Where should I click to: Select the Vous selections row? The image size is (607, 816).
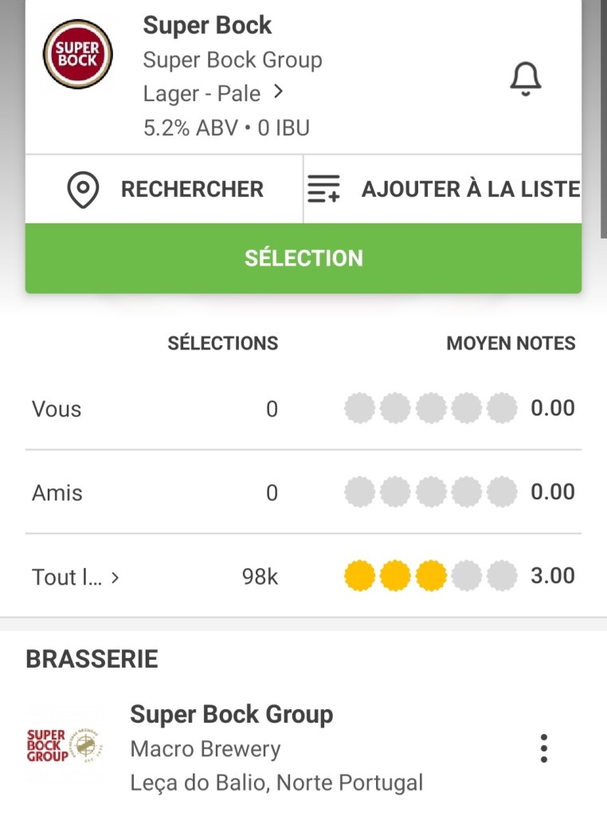click(x=57, y=409)
